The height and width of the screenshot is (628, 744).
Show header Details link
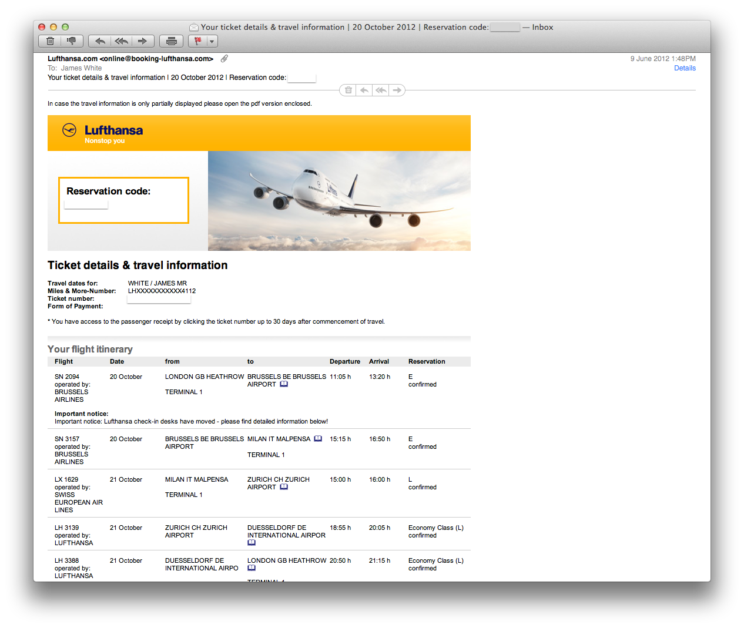pyautogui.click(x=685, y=68)
